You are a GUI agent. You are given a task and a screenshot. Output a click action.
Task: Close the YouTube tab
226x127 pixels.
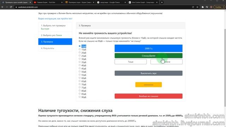pos(62,2)
